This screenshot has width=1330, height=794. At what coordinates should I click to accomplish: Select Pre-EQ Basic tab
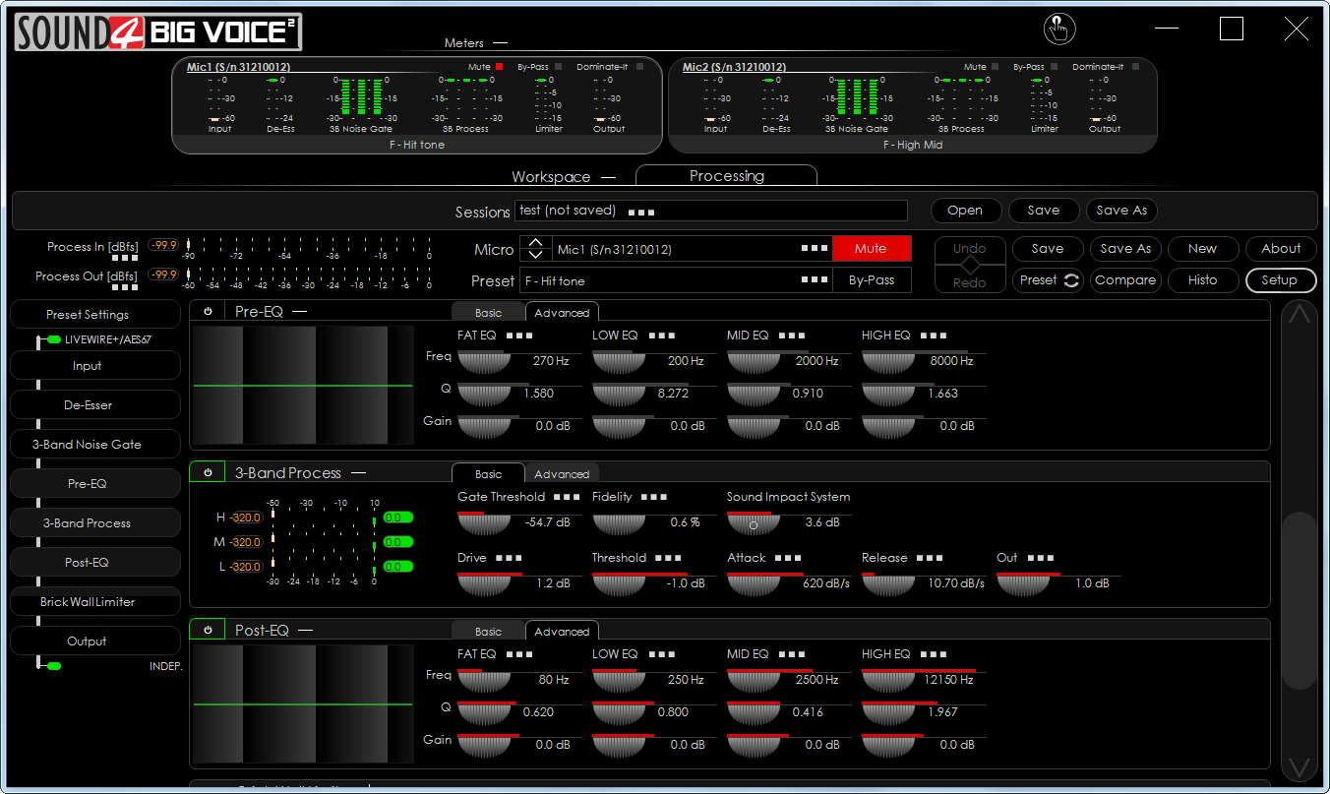488,312
